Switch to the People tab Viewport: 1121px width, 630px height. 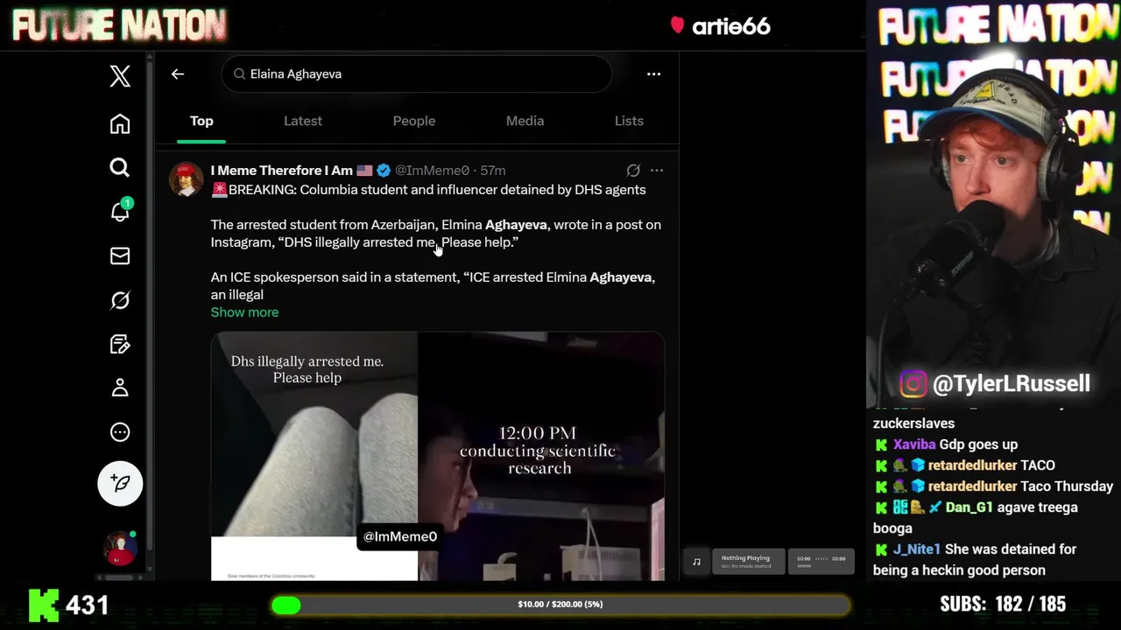coord(414,121)
